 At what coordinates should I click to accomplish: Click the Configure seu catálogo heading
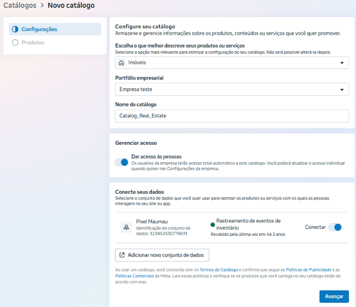(145, 26)
